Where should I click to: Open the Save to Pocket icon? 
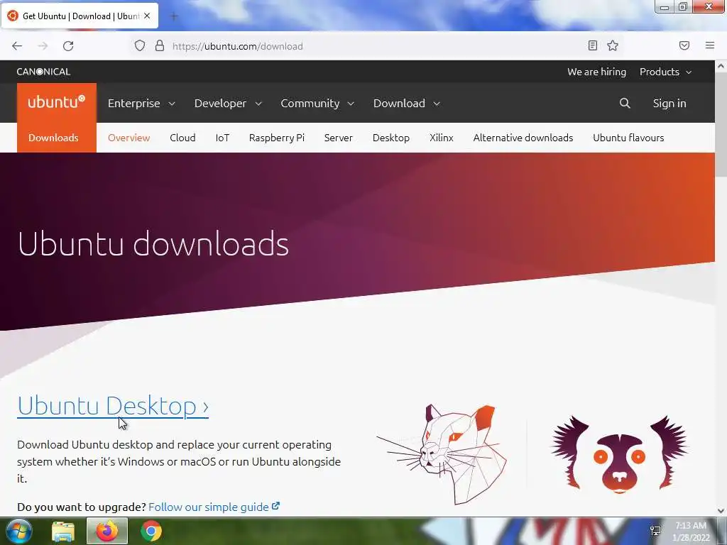684,45
